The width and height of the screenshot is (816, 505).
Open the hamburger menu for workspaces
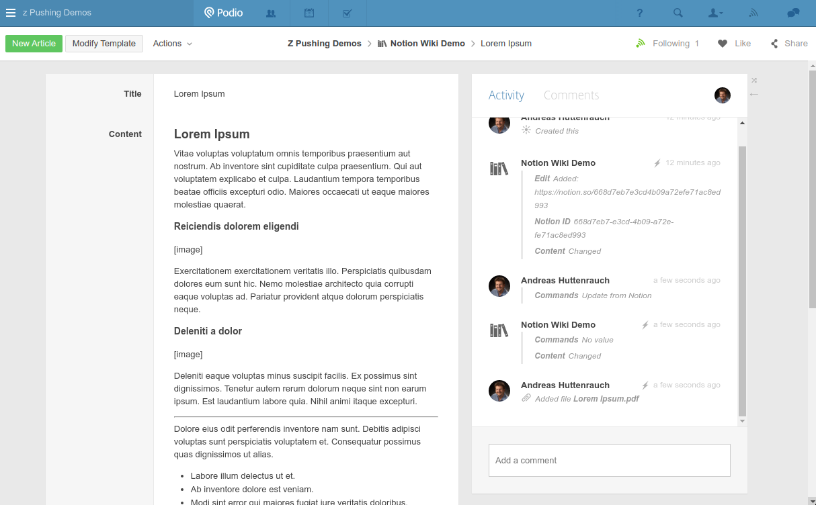point(11,13)
